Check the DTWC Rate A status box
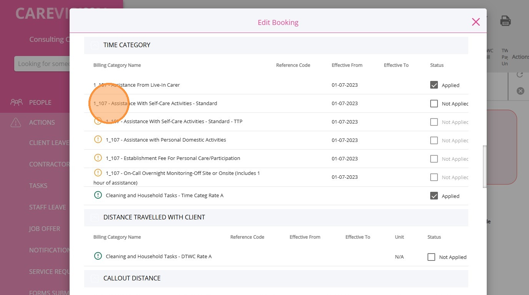 coord(431,257)
